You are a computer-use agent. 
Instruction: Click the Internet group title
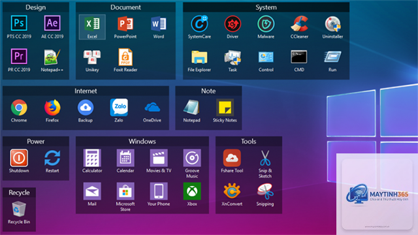(86, 91)
